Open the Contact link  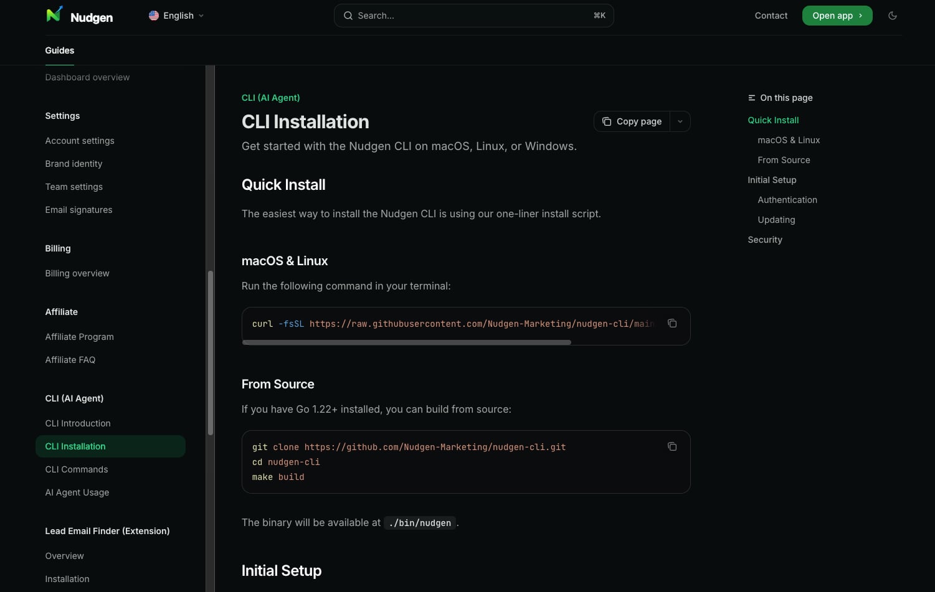[771, 16]
